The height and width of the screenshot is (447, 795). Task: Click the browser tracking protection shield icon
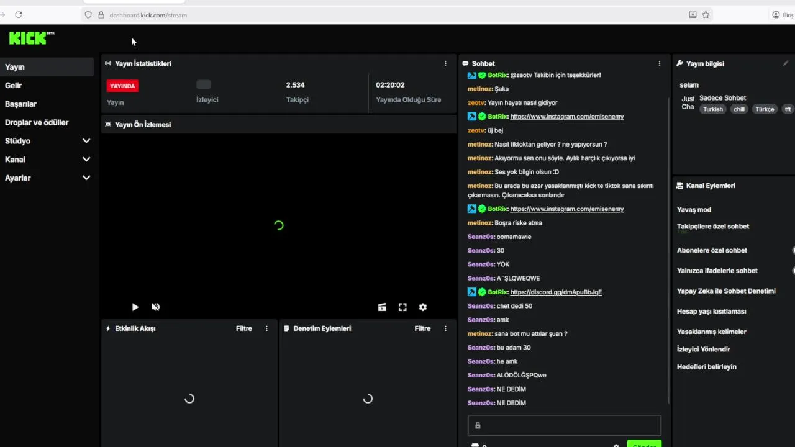point(88,15)
